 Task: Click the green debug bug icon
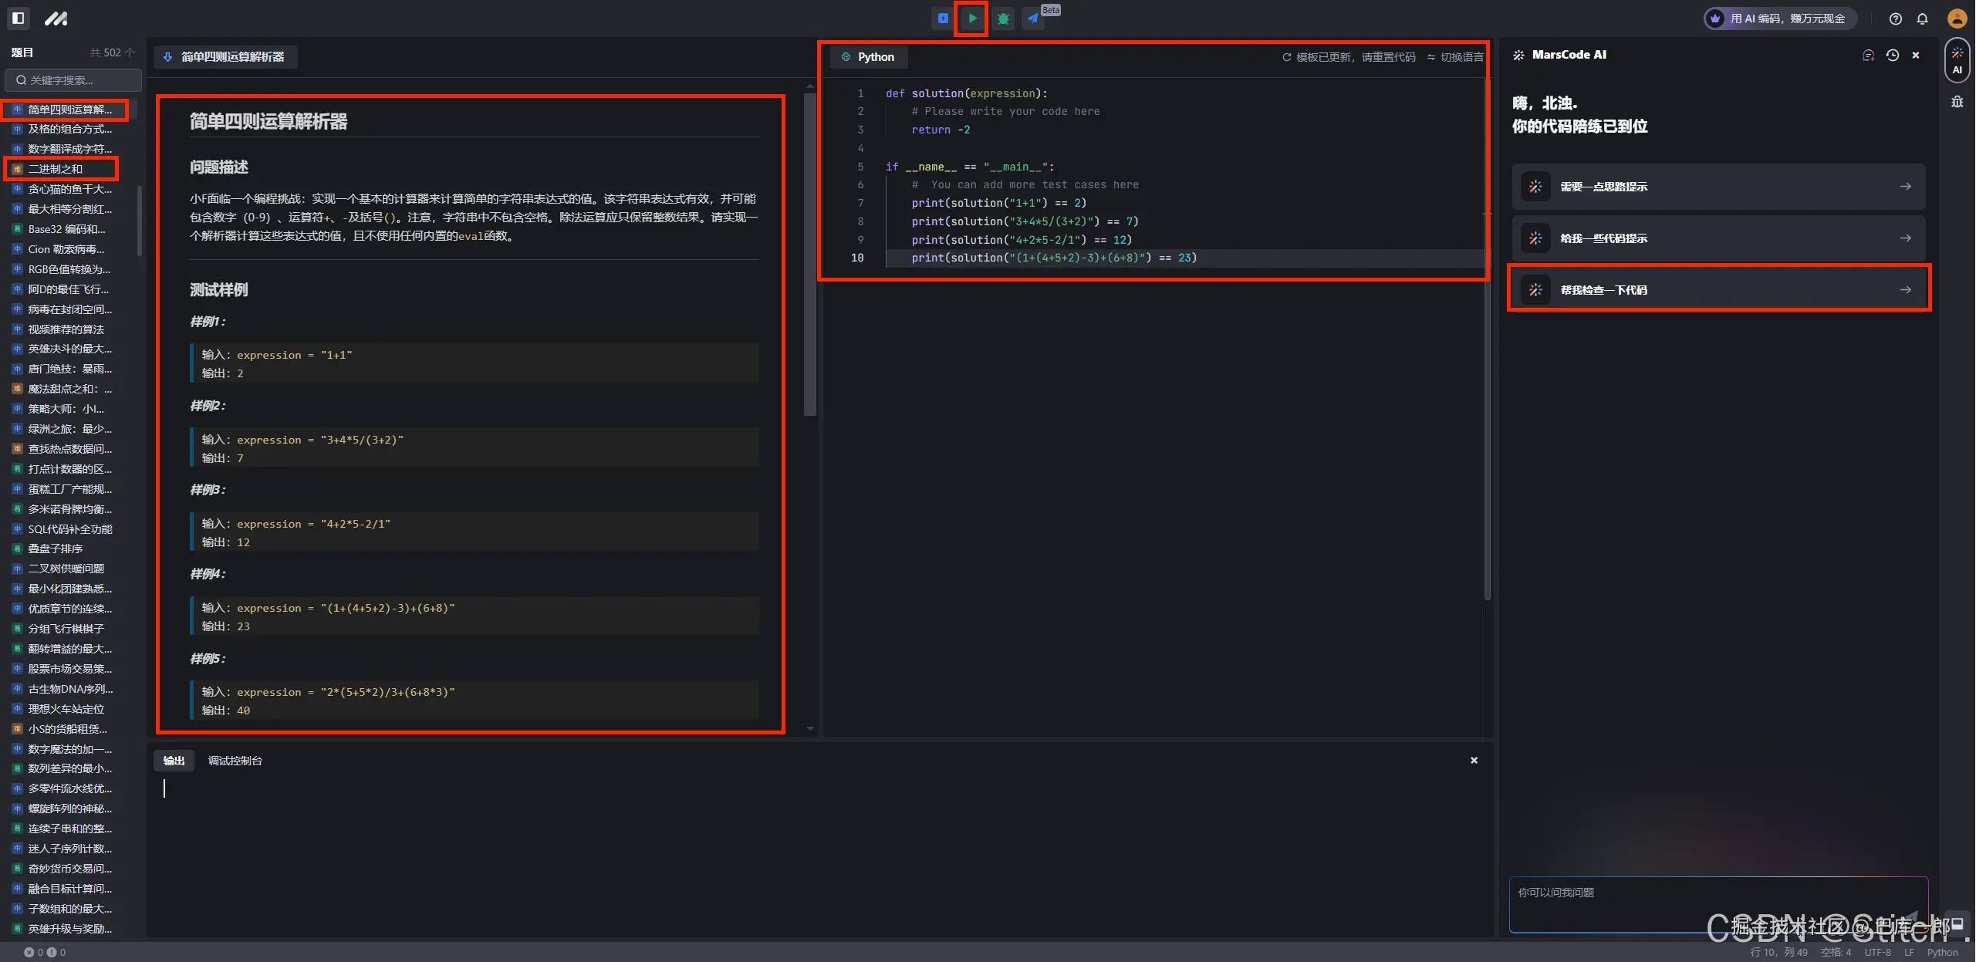pyautogui.click(x=1003, y=19)
